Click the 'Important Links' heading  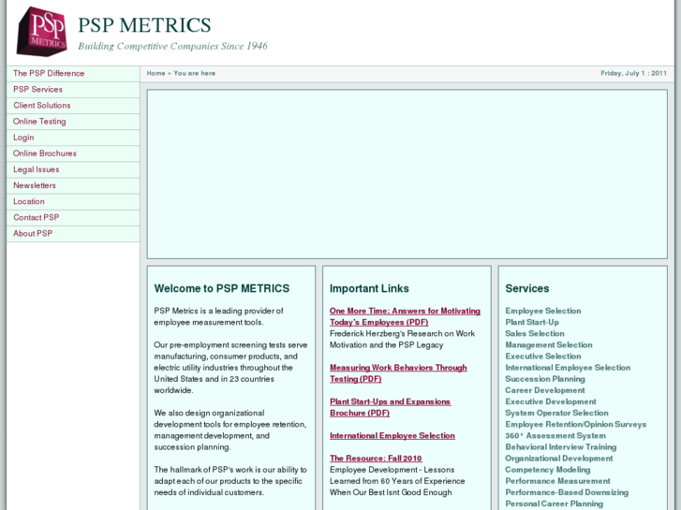[x=369, y=288]
